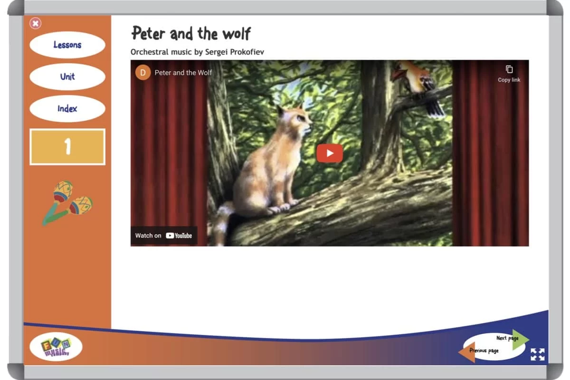Open the Index button
The image size is (570, 380).
point(67,109)
